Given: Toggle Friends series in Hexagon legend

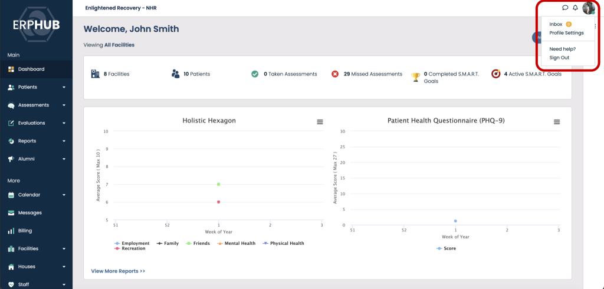Looking at the screenshot, I should tap(198, 243).
